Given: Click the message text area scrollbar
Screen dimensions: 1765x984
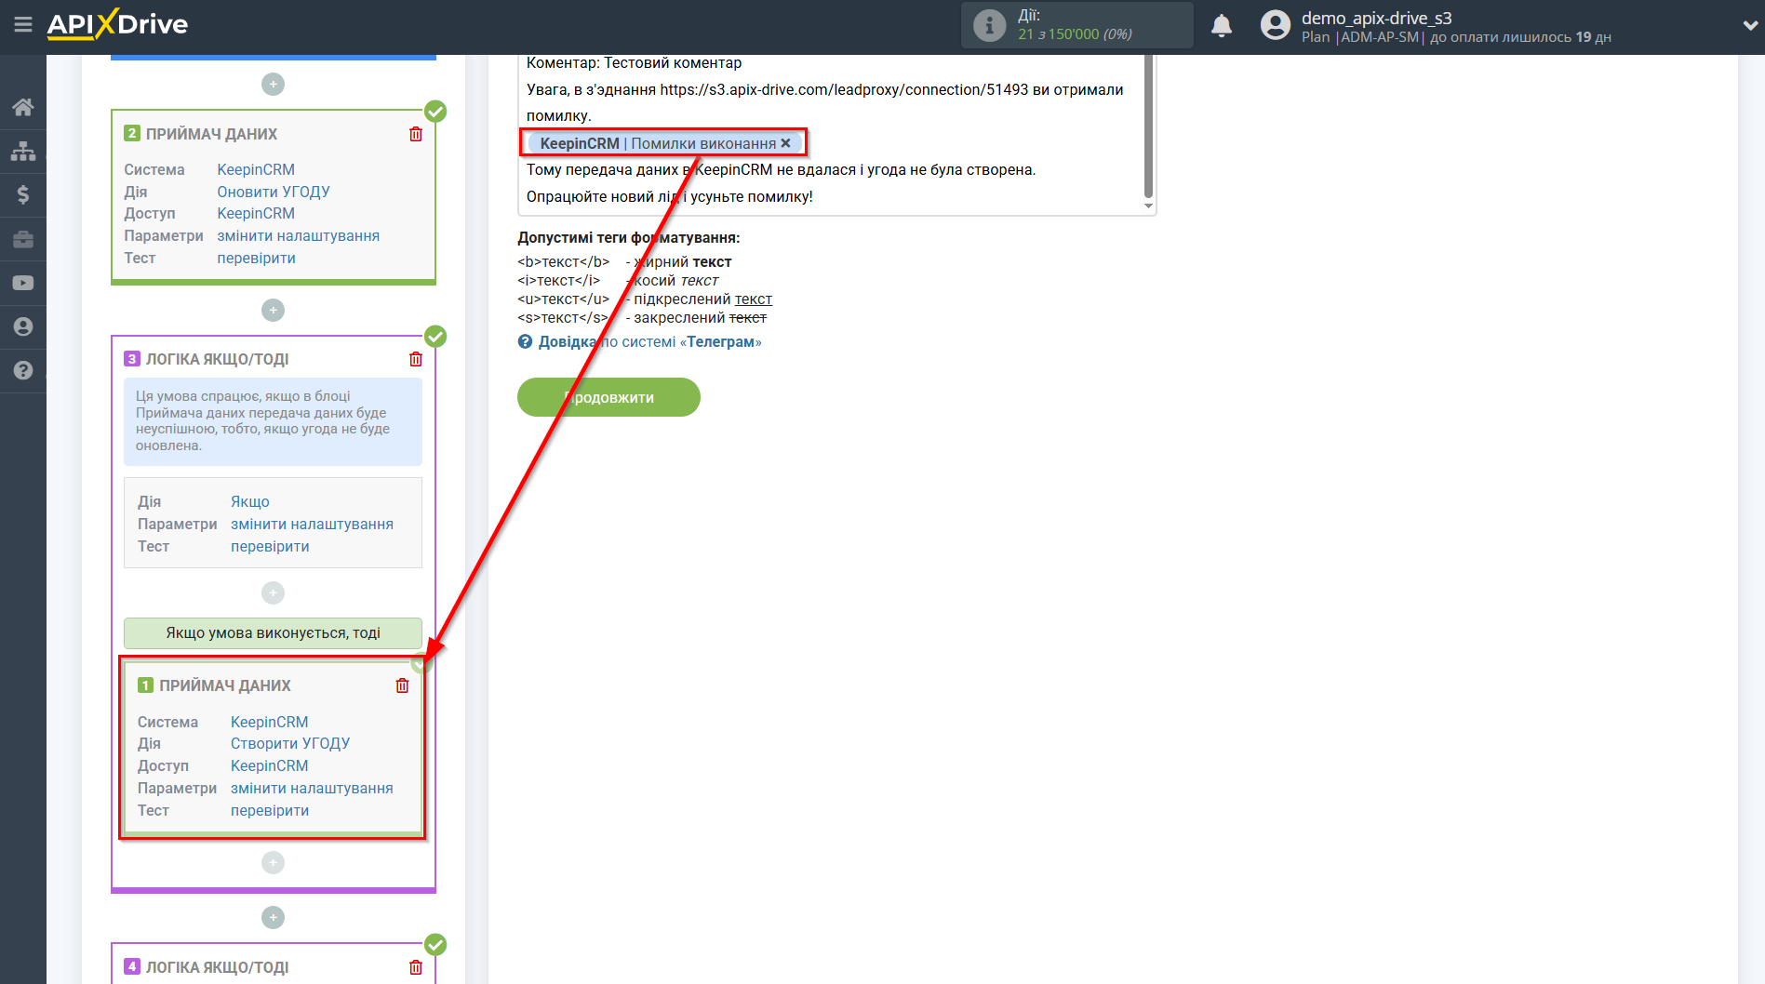Looking at the screenshot, I should [x=1148, y=126].
